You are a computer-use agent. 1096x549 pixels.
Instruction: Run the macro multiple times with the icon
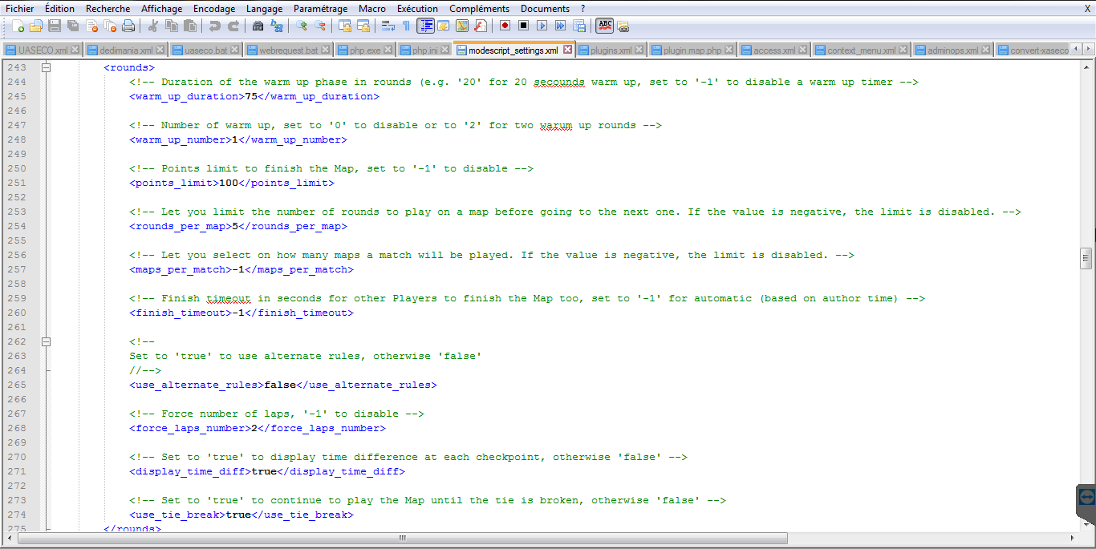coord(560,26)
